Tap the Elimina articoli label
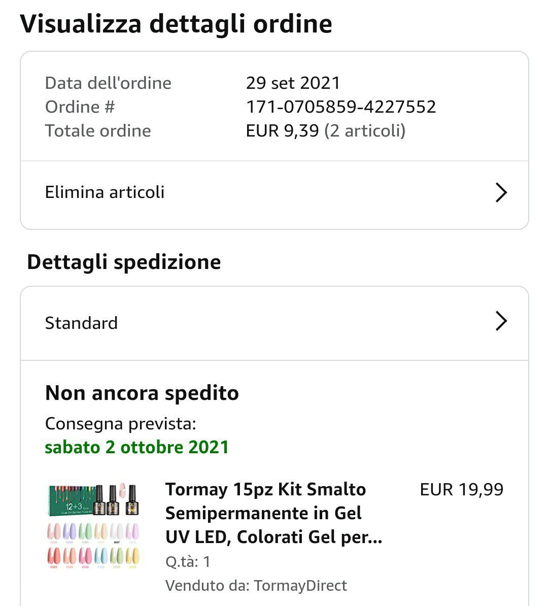This screenshot has height=606, width=548. (105, 192)
